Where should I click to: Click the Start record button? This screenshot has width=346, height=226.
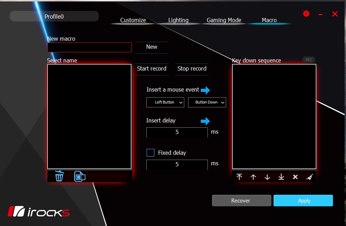tap(152, 68)
